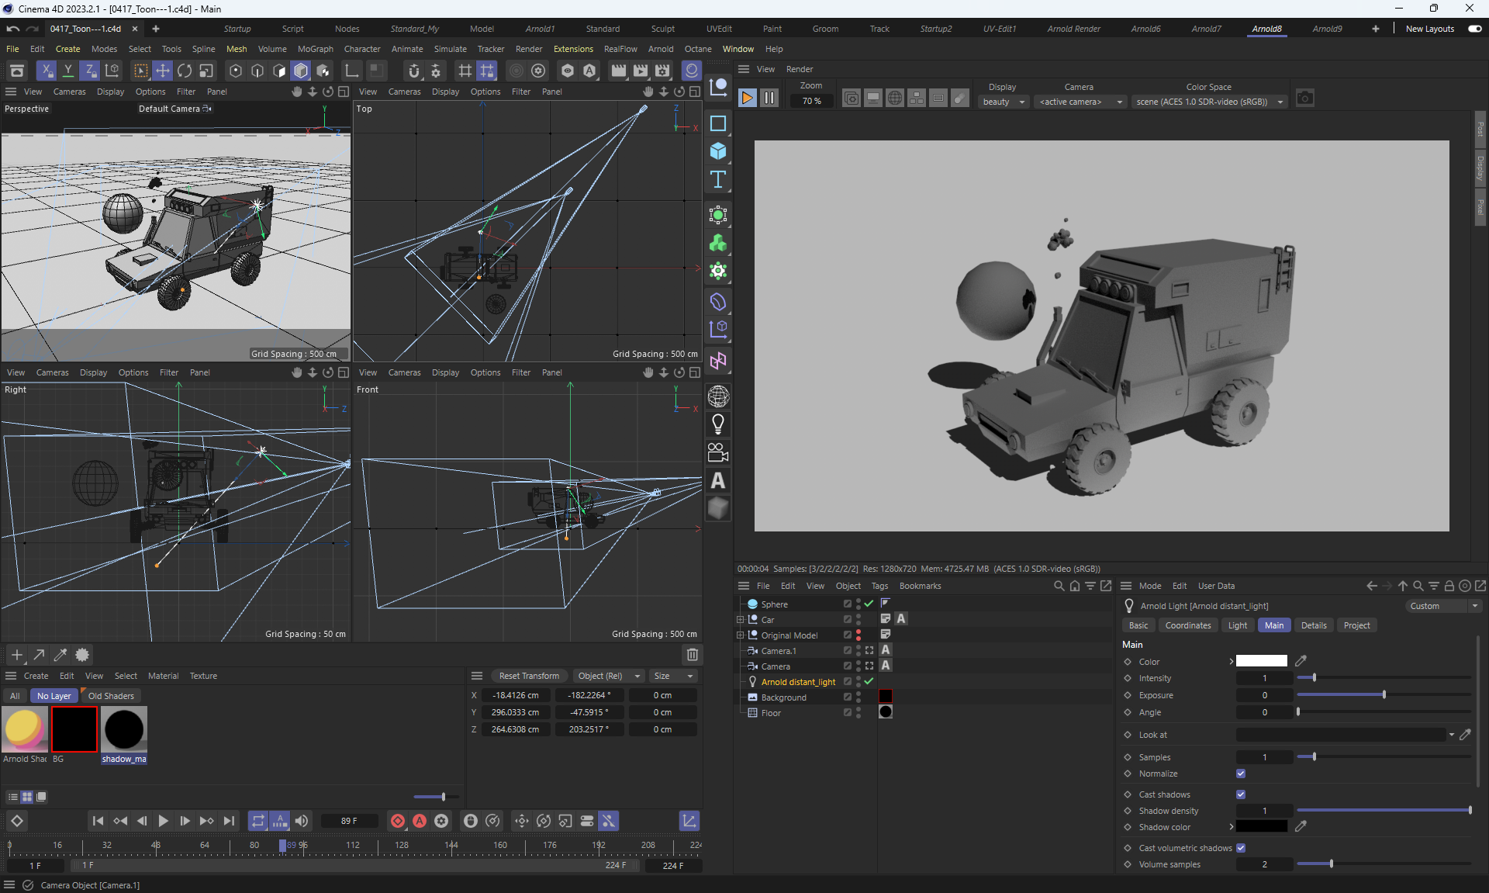The image size is (1489, 893).
Task: Click the record active objects keyframe button
Action: pos(398,821)
